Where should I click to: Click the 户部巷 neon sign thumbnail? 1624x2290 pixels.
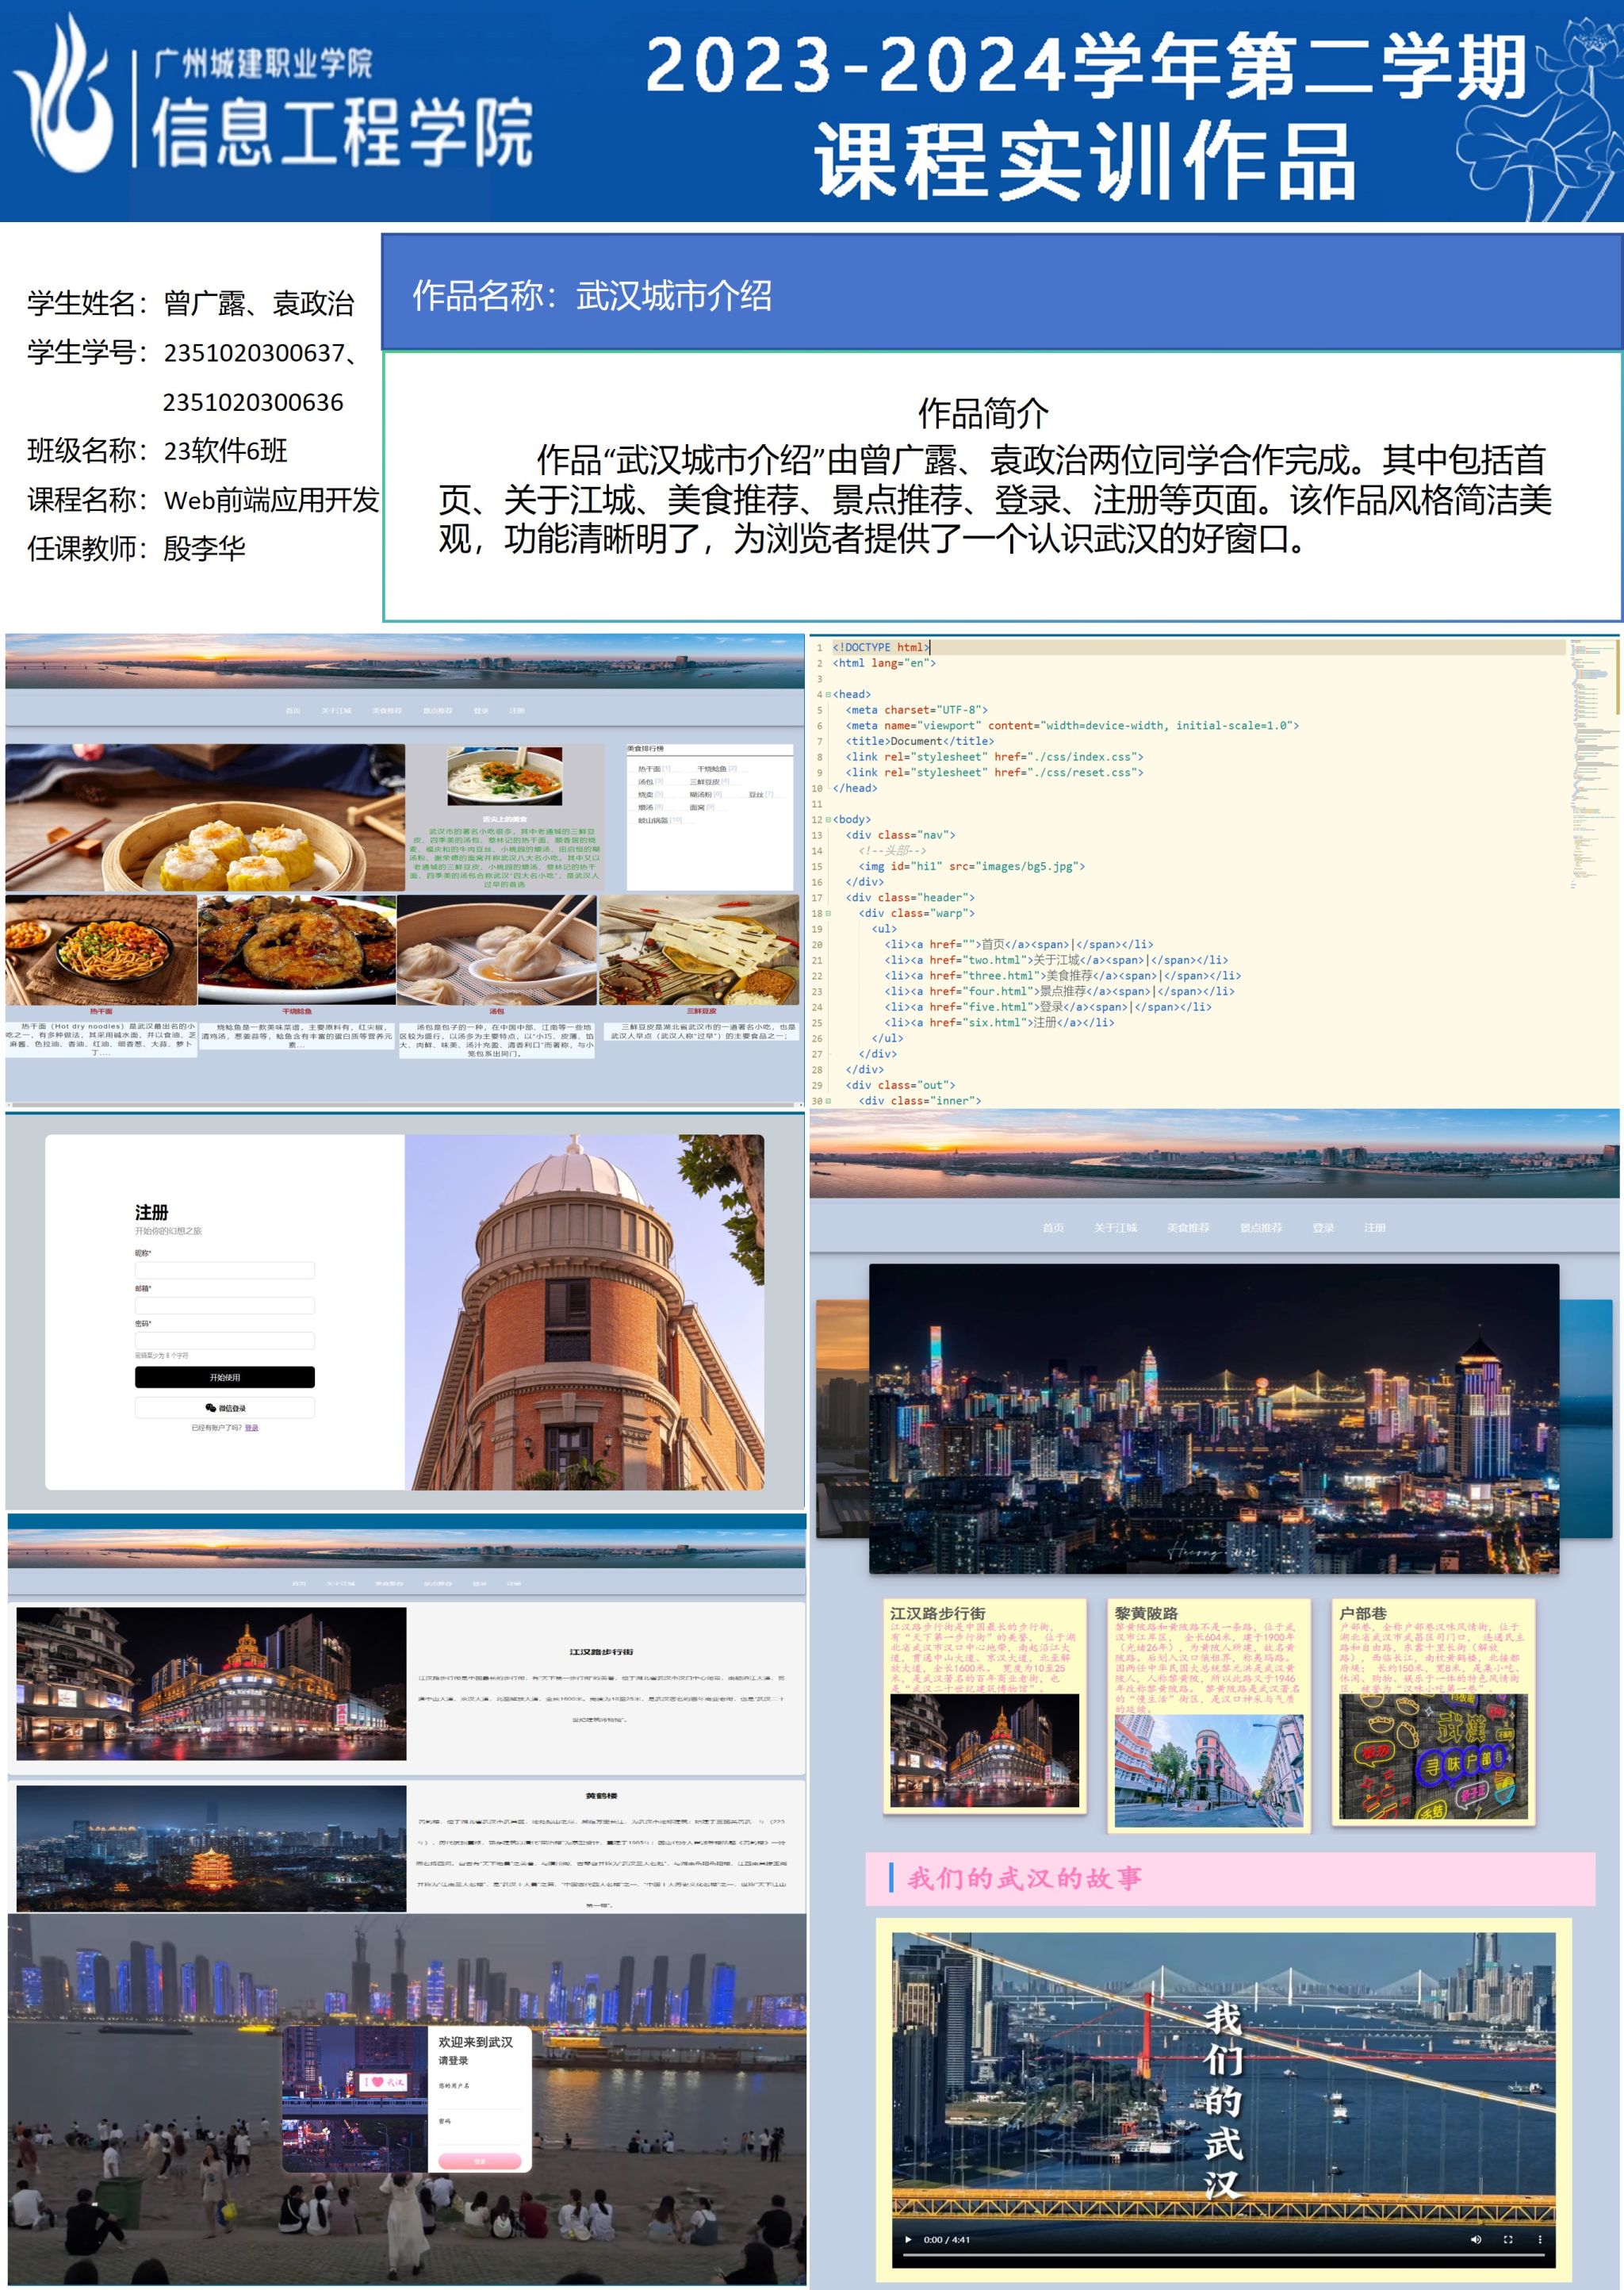[x=1433, y=1755]
